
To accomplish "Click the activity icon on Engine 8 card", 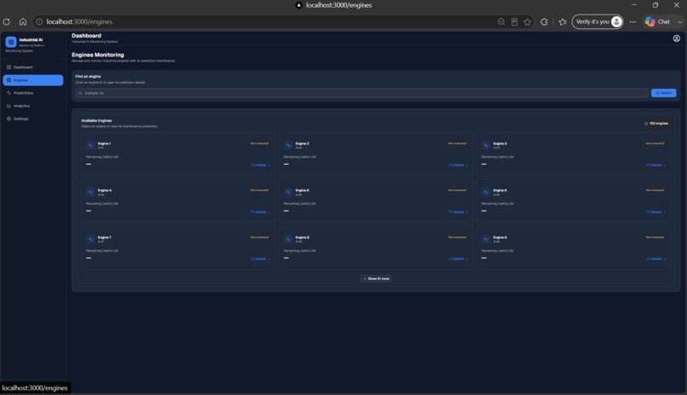I will pyautogui.click(x=288, y=240).
